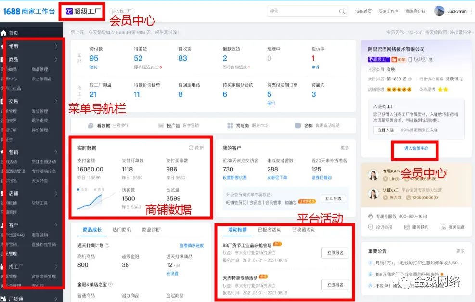Switch to the 已报名活动 tab
The image size is (475, 302).
[x=270, y=230]
